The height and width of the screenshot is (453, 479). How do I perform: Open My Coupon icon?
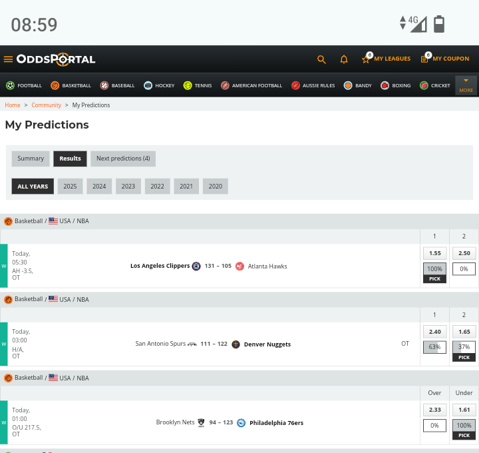click(x=424, y=59)
